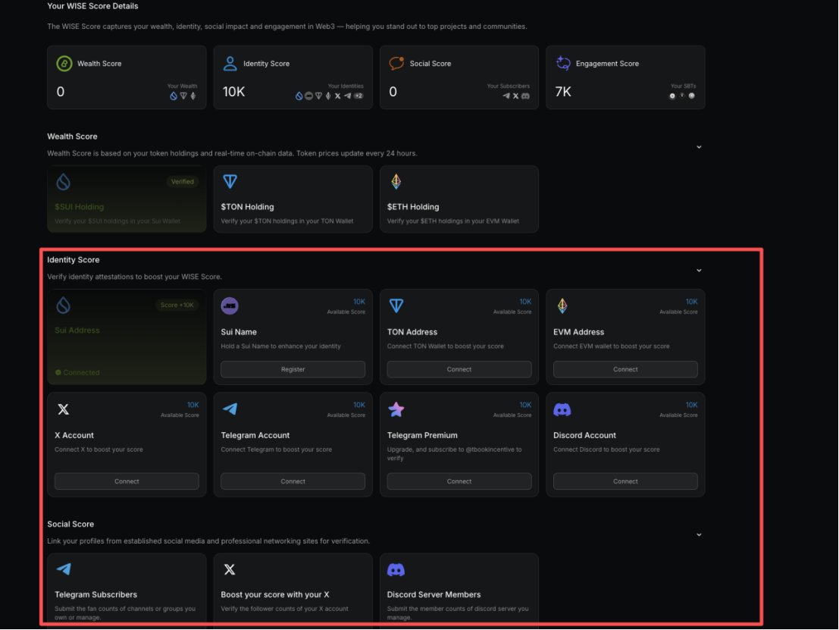Click the Sui Name purple icon

[230, 306]
